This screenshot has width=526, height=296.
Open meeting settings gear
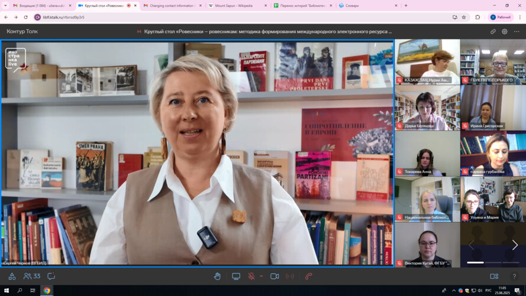click(x=505, y=31)
